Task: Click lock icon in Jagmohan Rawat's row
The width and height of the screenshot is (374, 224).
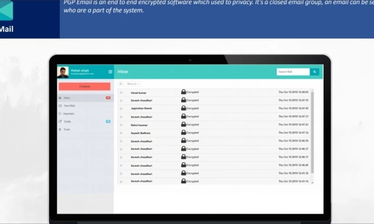Action: coord(183,108)
